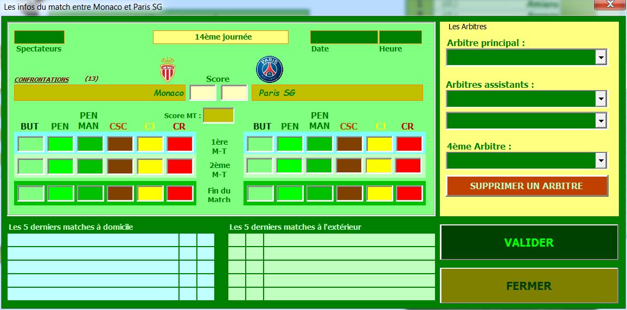Click Monaco CR box for Fin du Match
This screenshot has height=310, width=627.
coord(180,193)
